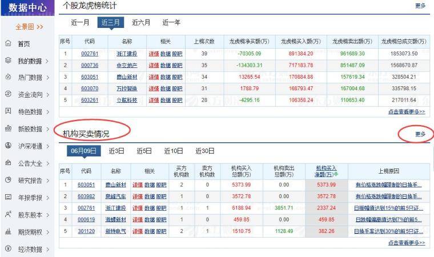This screenshot has width=434, height=257.
Task: Open stock code 000619 link
Action: point(86,220)
